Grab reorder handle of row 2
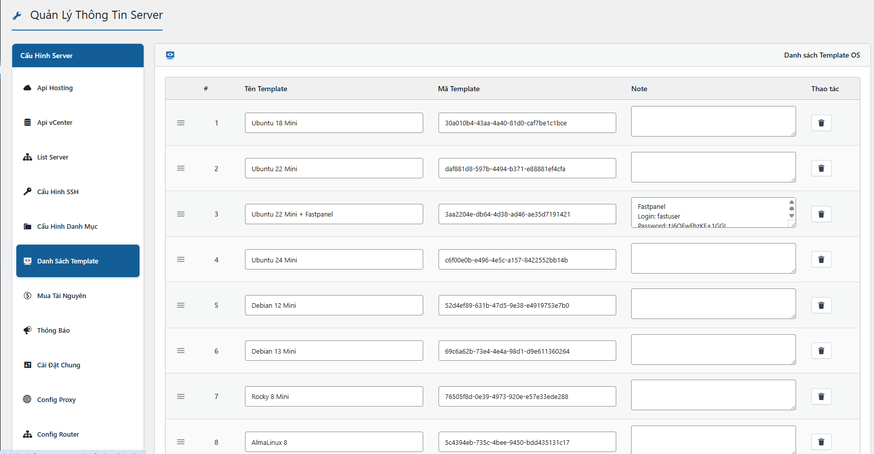This screenshot has width=874, height=454. pyautogui.click(x=181, y=168)
